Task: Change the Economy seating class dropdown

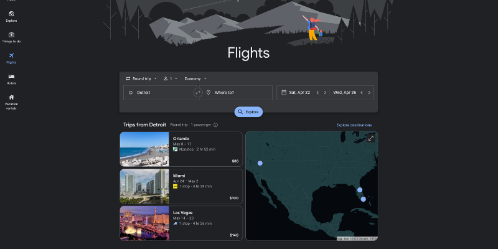Action: coord(195,78)
